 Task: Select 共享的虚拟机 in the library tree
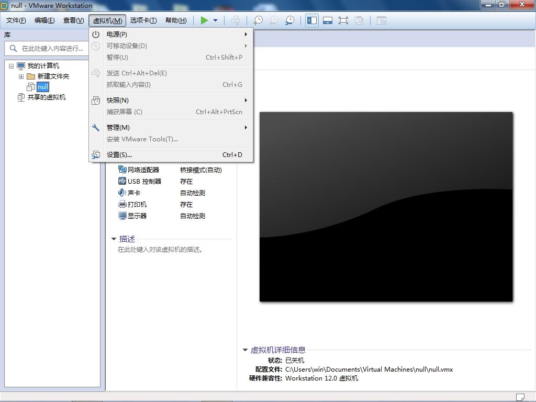(47, 97)
